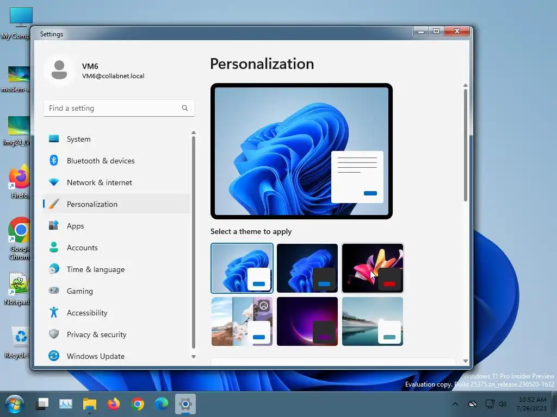Image resolution: width=557 pixels, height=417 pixels.
Task: Launch Microsoft Edge from the taskbar
Action: pyautogui.click(x=162, y=404)
